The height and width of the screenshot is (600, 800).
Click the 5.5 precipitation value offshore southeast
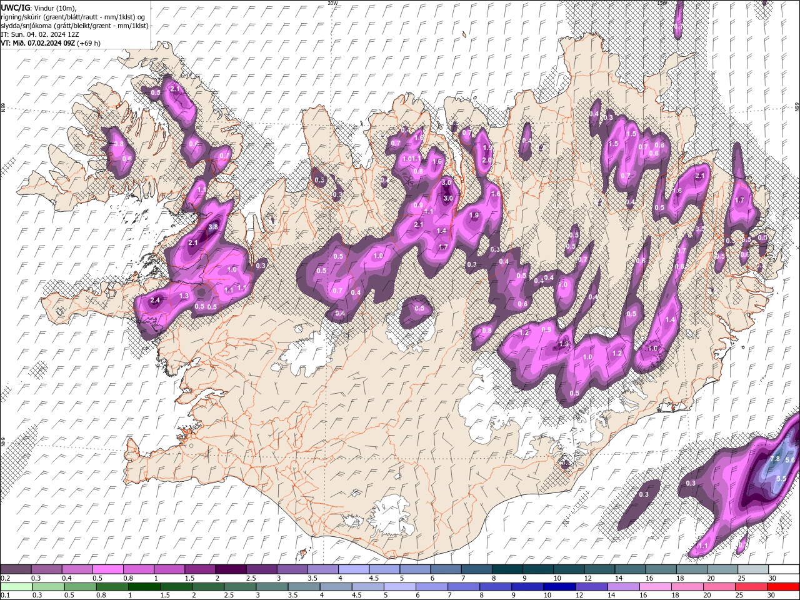pyautogui.click(x=781, y=479)
